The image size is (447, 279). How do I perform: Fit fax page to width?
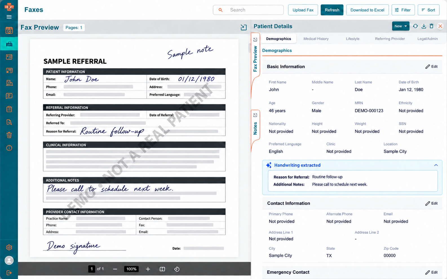162,269
